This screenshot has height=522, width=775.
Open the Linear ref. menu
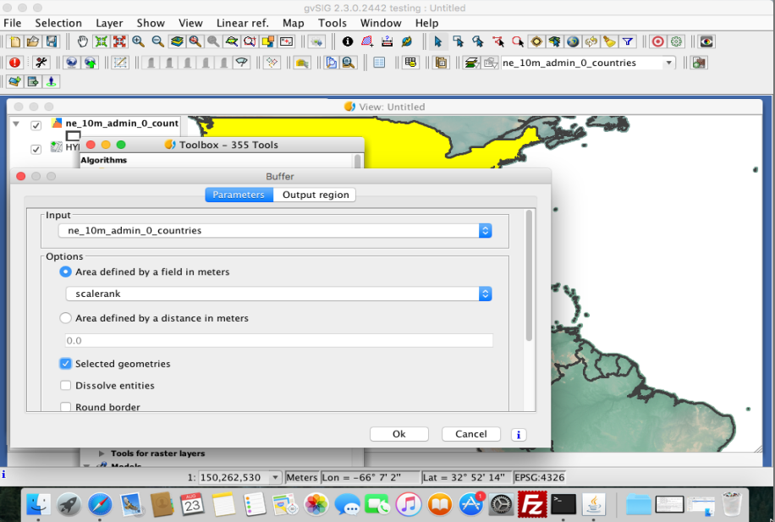[243, 23]
